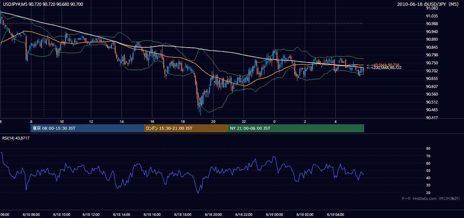The image size is (464, 218).
Task: Click price axis value 90.702
Action: coord(432,71)
